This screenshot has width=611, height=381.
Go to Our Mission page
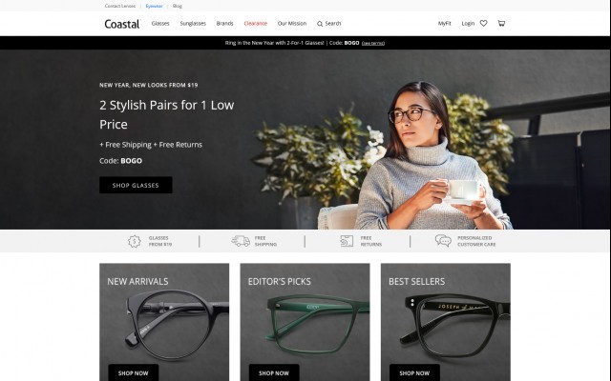tap(292, 23)
